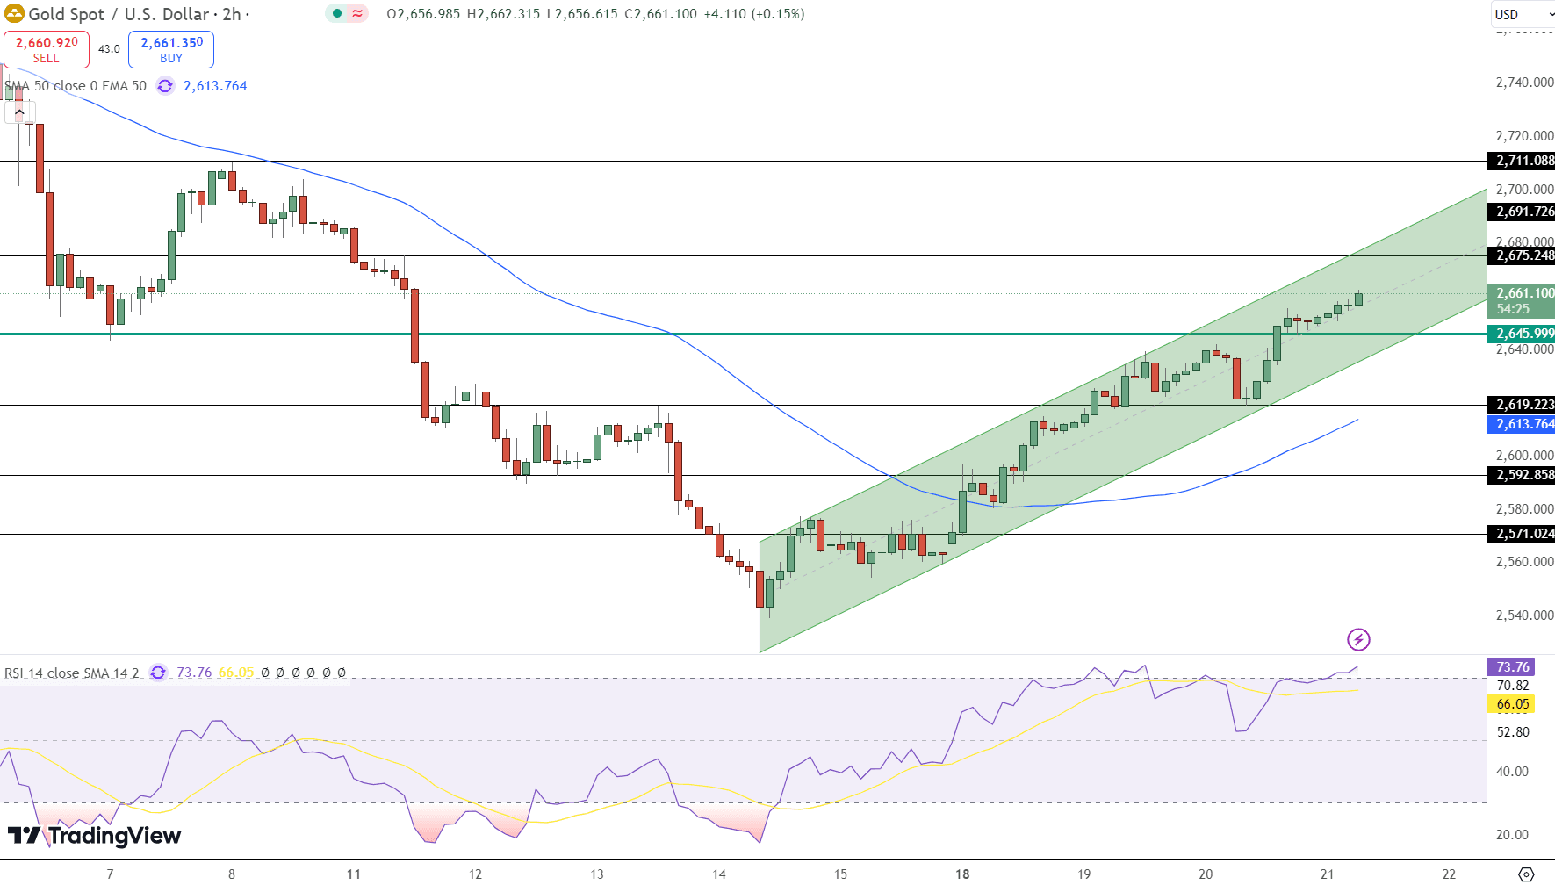Click the 2,675.248 price level label

[x=1522, y=255]
